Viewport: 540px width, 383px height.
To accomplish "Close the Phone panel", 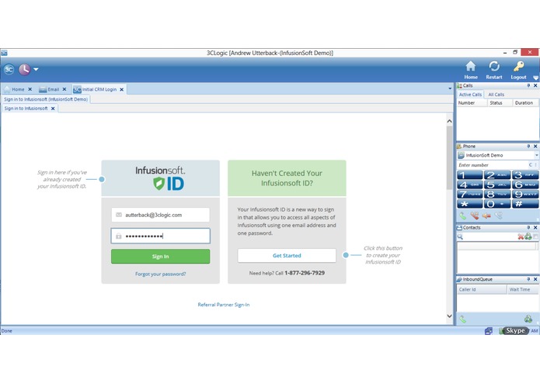I will (535, 147).
